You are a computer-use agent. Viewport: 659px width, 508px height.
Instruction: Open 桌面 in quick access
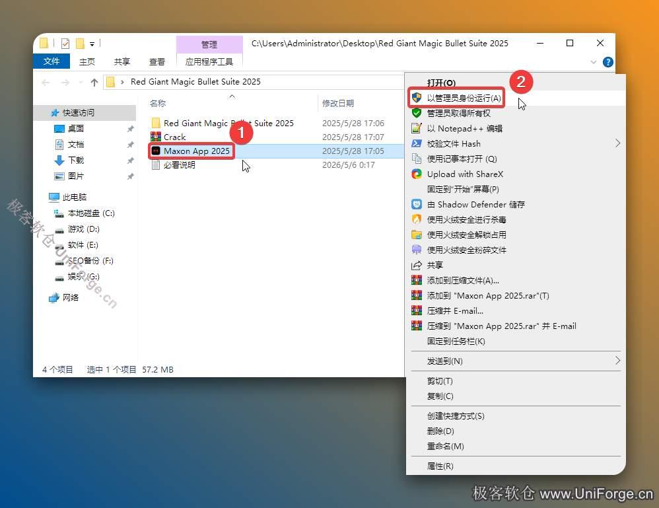(x=69, y=129)
